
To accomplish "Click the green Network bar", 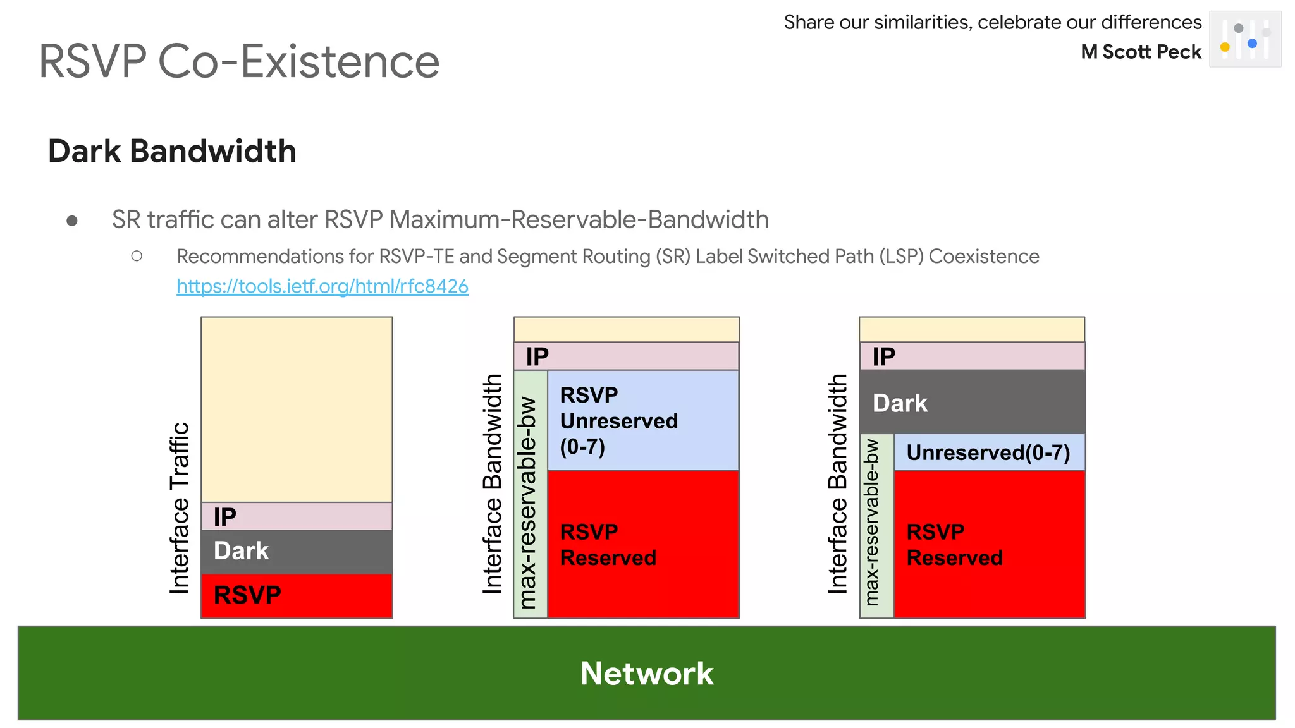I will [646, 672].
